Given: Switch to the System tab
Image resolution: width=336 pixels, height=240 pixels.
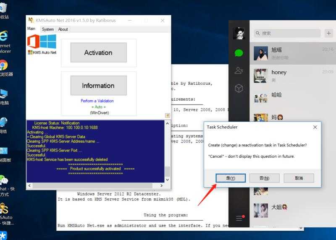Looking at the screenshot, I should pyautogui.click(x=48, y=29).
